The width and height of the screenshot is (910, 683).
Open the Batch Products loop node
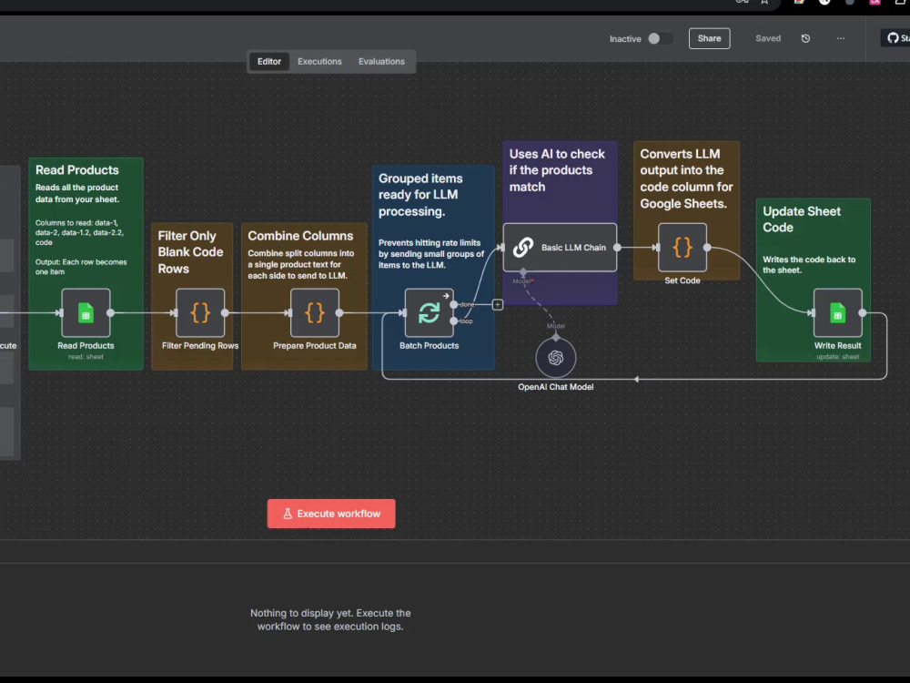tap(429, 312)
